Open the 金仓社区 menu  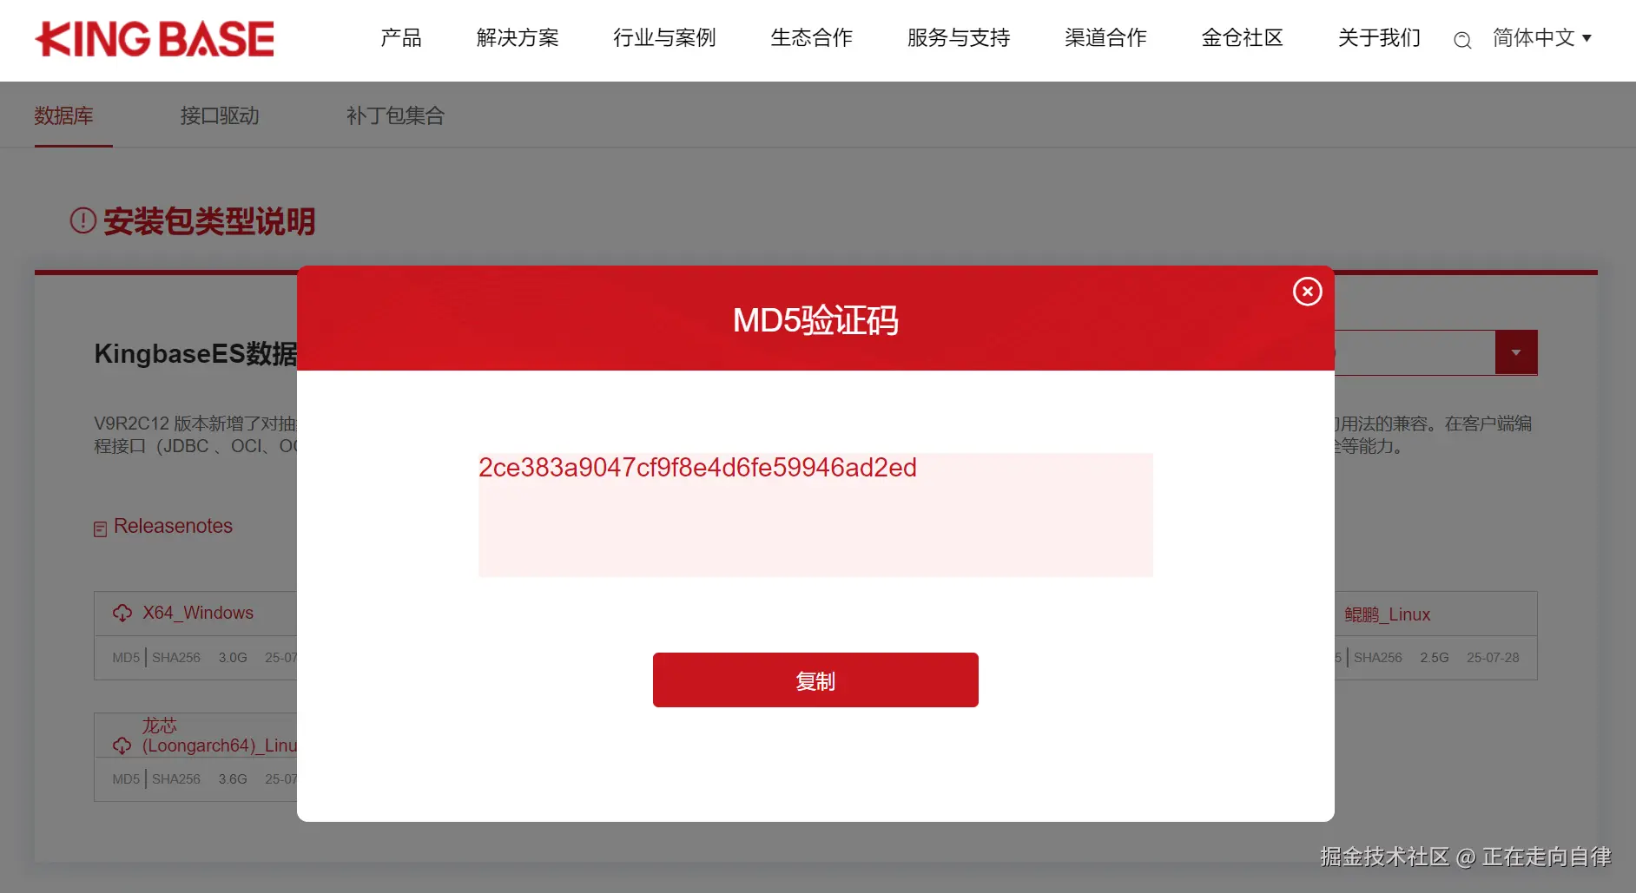click(1242, 38)
